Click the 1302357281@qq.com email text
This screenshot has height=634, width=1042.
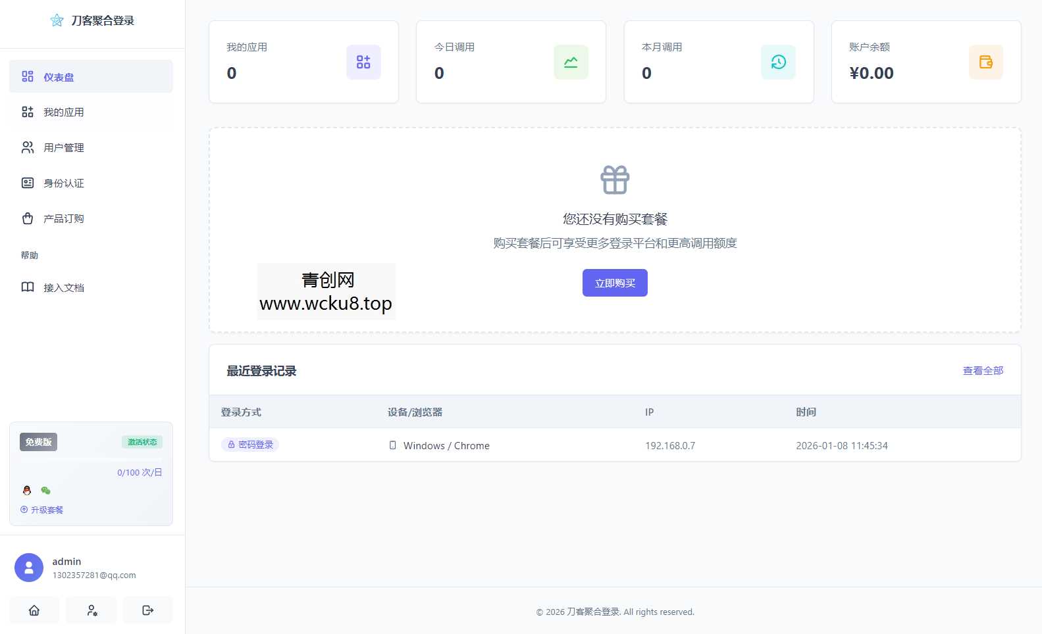click(94, 575)
